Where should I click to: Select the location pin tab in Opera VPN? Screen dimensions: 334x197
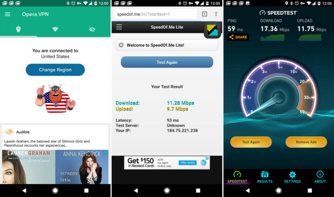[18, 30]
